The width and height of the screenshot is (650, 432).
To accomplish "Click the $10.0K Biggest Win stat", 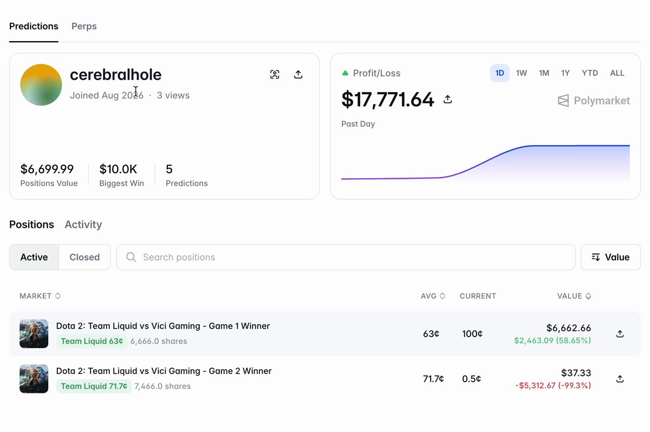I will 121,175.
